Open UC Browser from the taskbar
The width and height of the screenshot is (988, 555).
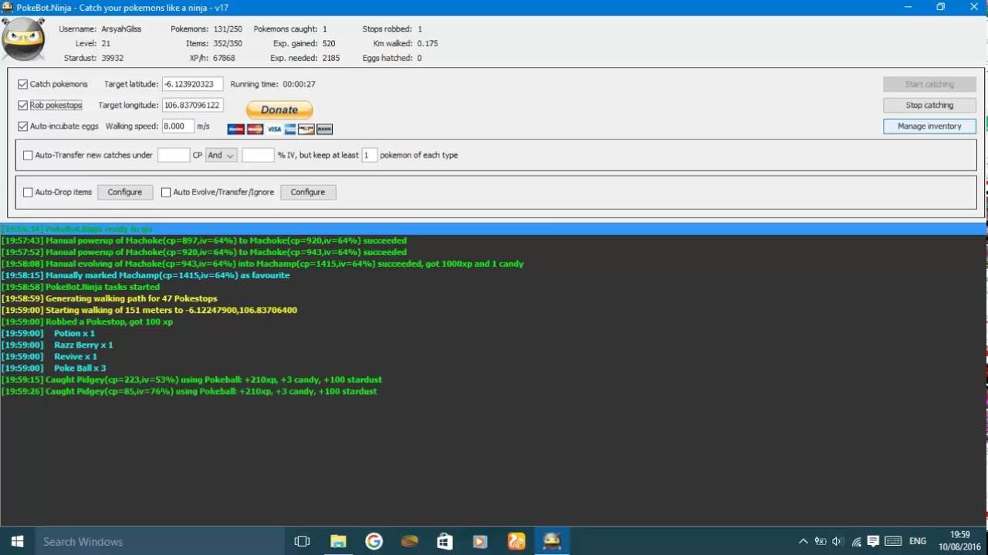click(516, 541)
